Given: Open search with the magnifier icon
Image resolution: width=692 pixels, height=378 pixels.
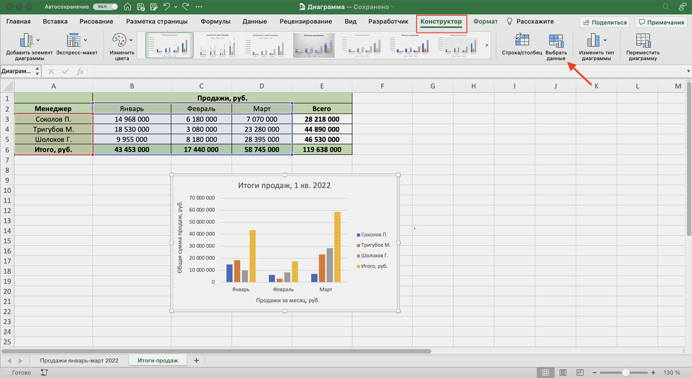Looking at the screenshot, I should pyautogui.click(x=666, y=7).
